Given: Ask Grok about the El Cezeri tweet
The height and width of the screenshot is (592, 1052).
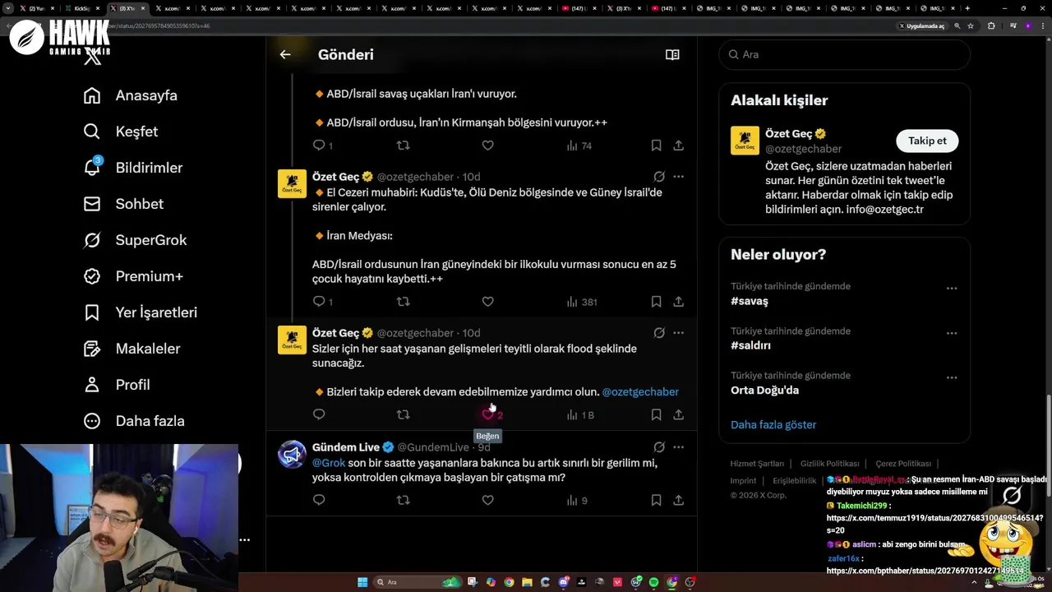Looking at the screenshot, I should [x=659, y=177].
